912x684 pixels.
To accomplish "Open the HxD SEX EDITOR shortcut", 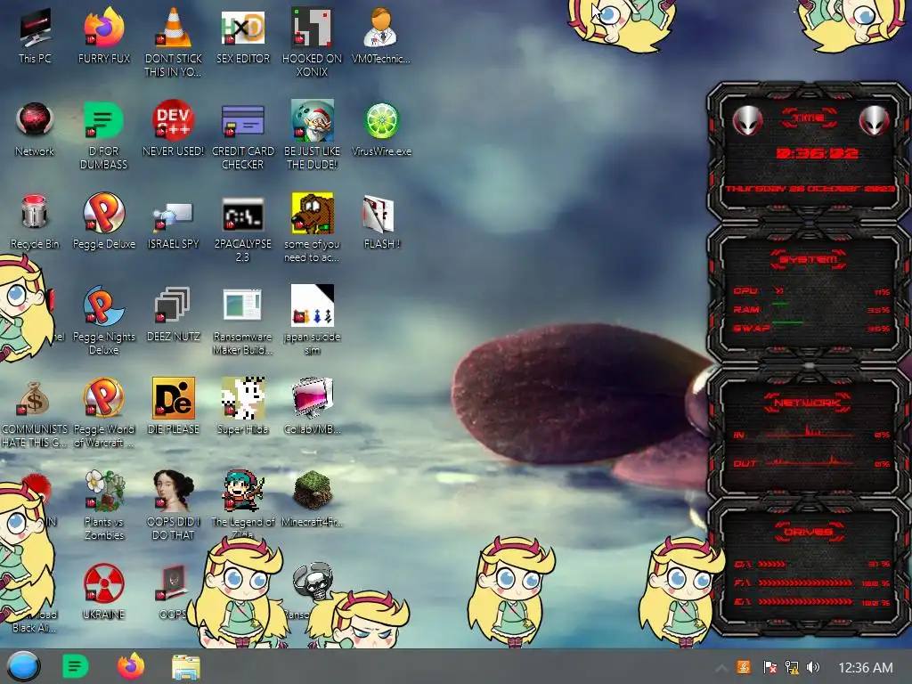I will tap(243, 28).
